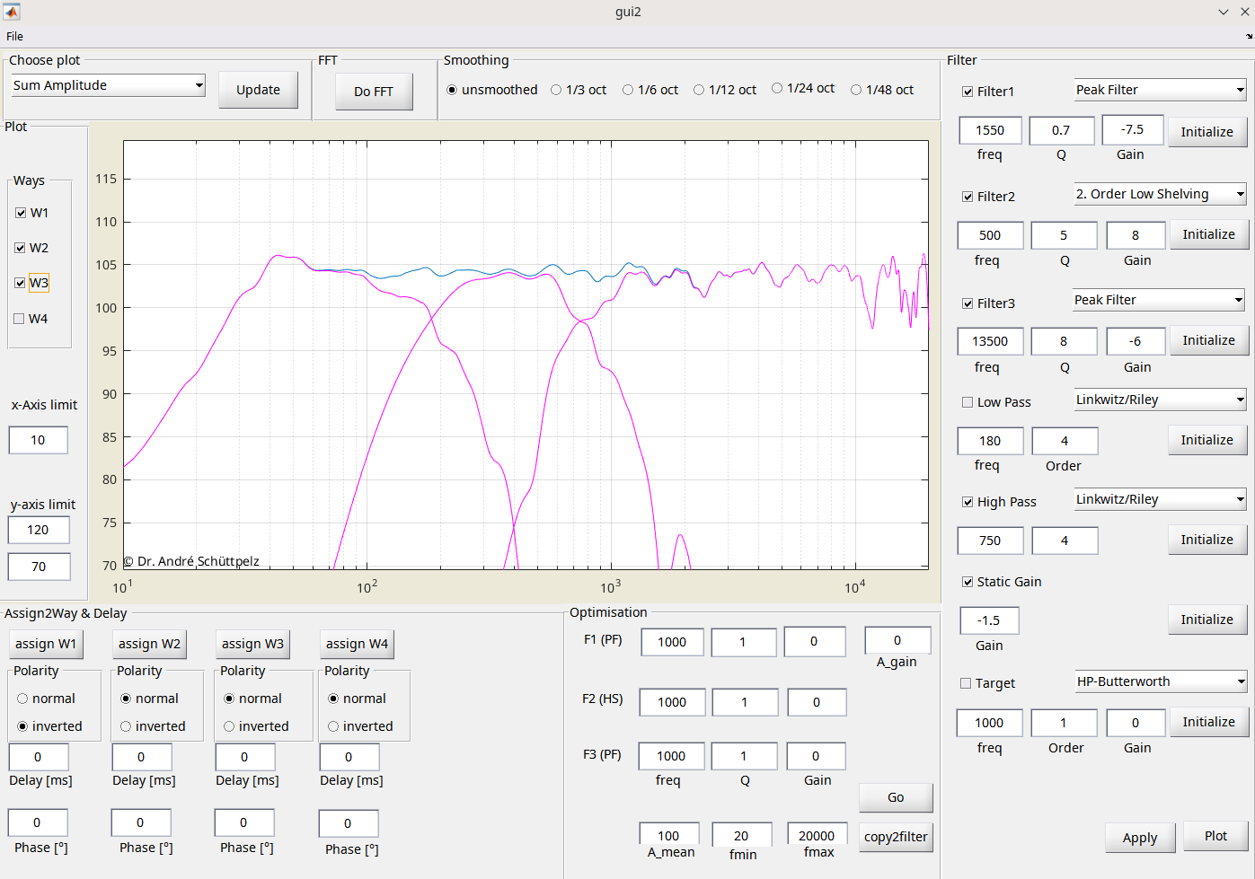Image resolution: width=1255 pixels, height=879 pixels.
Task: Toggle the W1 way checkbox
Action: coord(21,213)
